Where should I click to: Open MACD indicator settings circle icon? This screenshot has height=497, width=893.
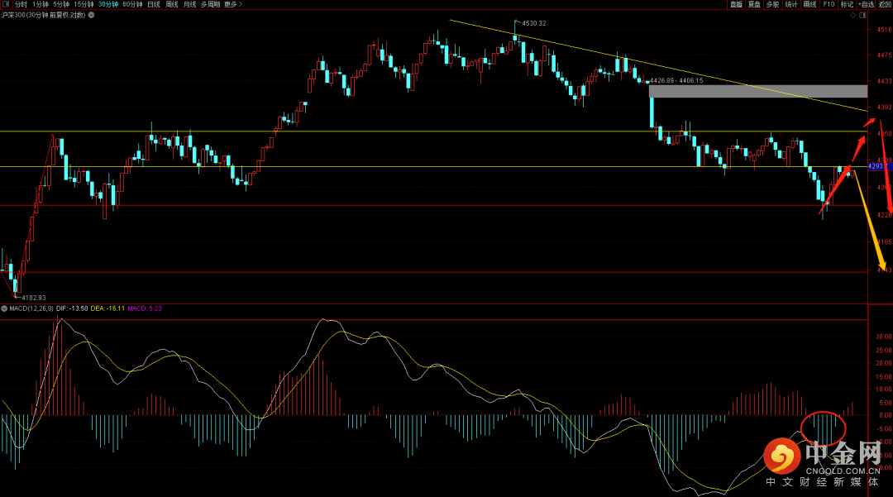4,308
